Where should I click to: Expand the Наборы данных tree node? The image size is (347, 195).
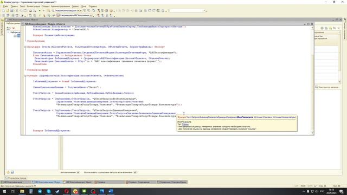pos(9,32)
